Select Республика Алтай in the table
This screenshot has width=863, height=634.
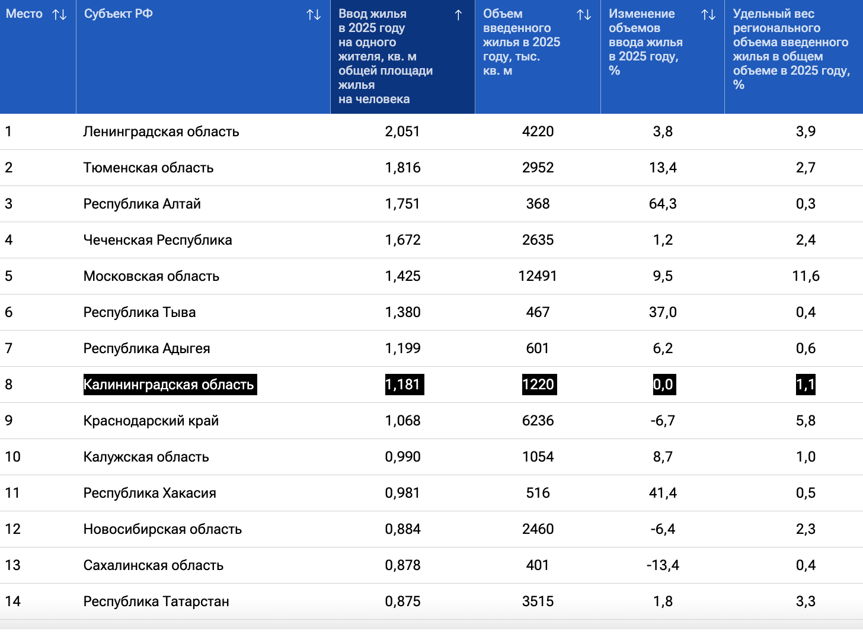point(142,204)
